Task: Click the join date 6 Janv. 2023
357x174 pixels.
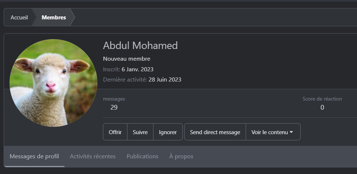Action: click(x=138, y=69)
